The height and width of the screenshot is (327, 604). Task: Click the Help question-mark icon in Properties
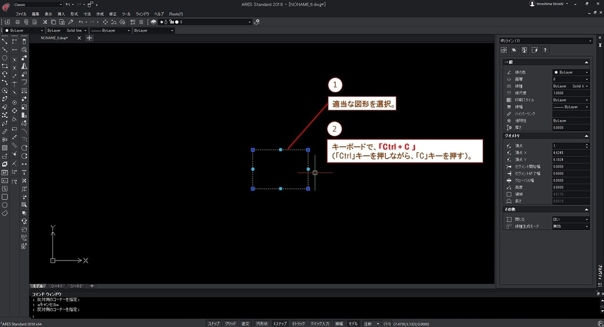point(545,50)
